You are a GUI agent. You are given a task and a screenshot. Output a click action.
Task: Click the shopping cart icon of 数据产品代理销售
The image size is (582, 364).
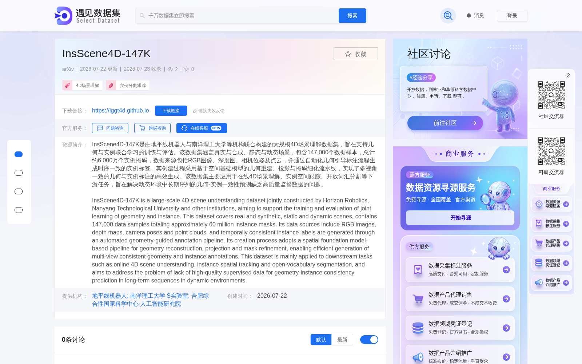click(418, 299)
